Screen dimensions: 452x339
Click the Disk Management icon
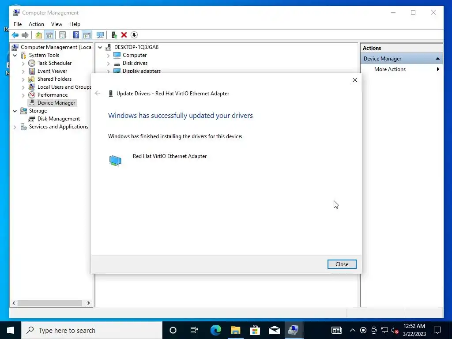[x=32, y=119]
